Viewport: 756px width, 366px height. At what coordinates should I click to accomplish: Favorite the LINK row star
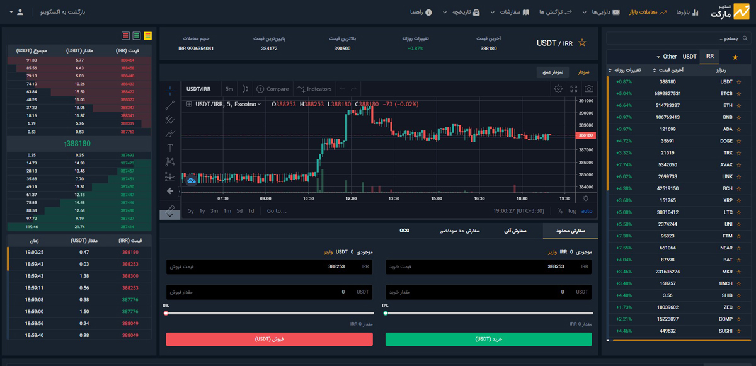tap(740, 177)
